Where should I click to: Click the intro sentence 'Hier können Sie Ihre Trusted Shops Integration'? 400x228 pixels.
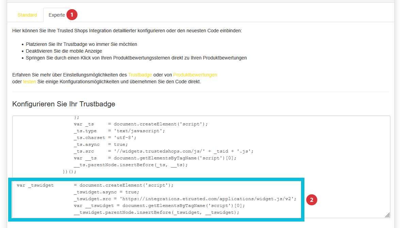tap(127, 31)
